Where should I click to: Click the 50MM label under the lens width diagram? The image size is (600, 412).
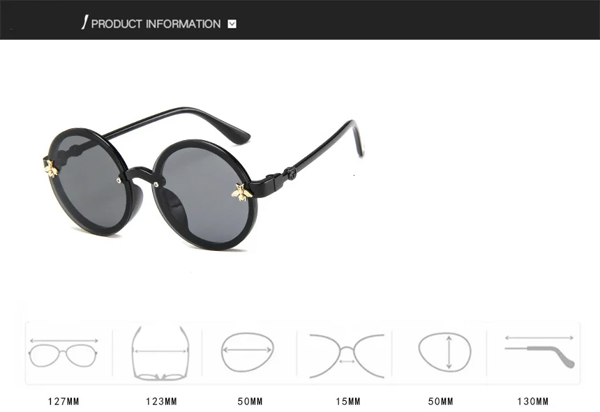(250, 402)
